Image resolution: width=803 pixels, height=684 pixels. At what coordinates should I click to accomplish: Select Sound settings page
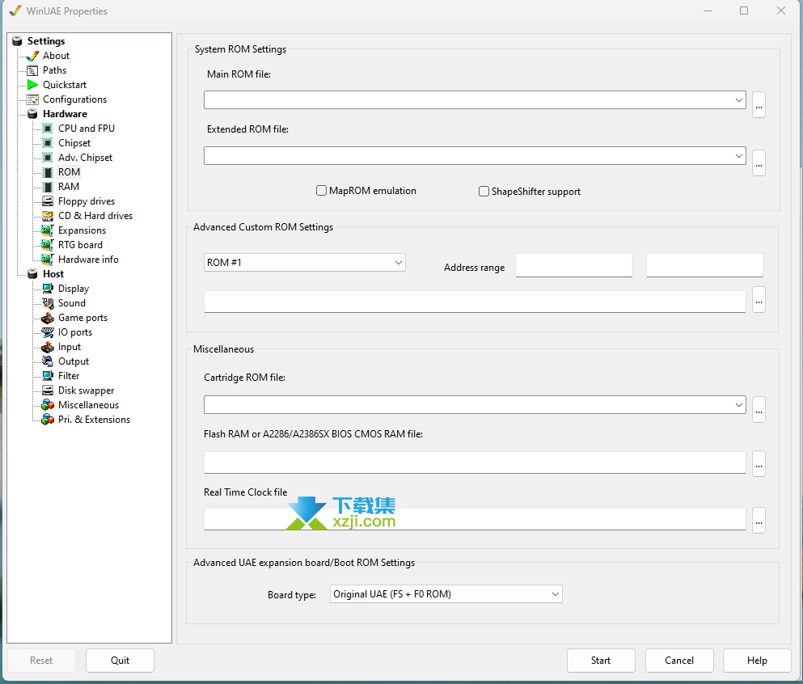[x=72, y=303]
